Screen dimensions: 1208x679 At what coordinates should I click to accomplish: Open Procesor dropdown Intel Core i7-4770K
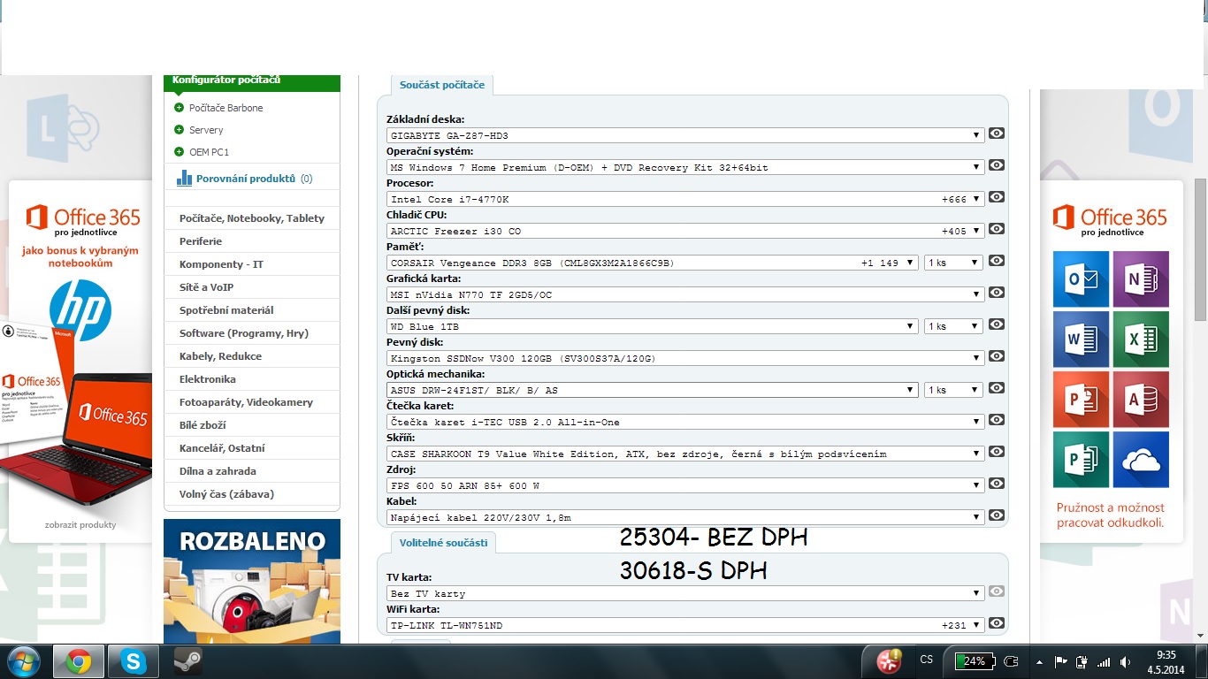coord(685,199)
